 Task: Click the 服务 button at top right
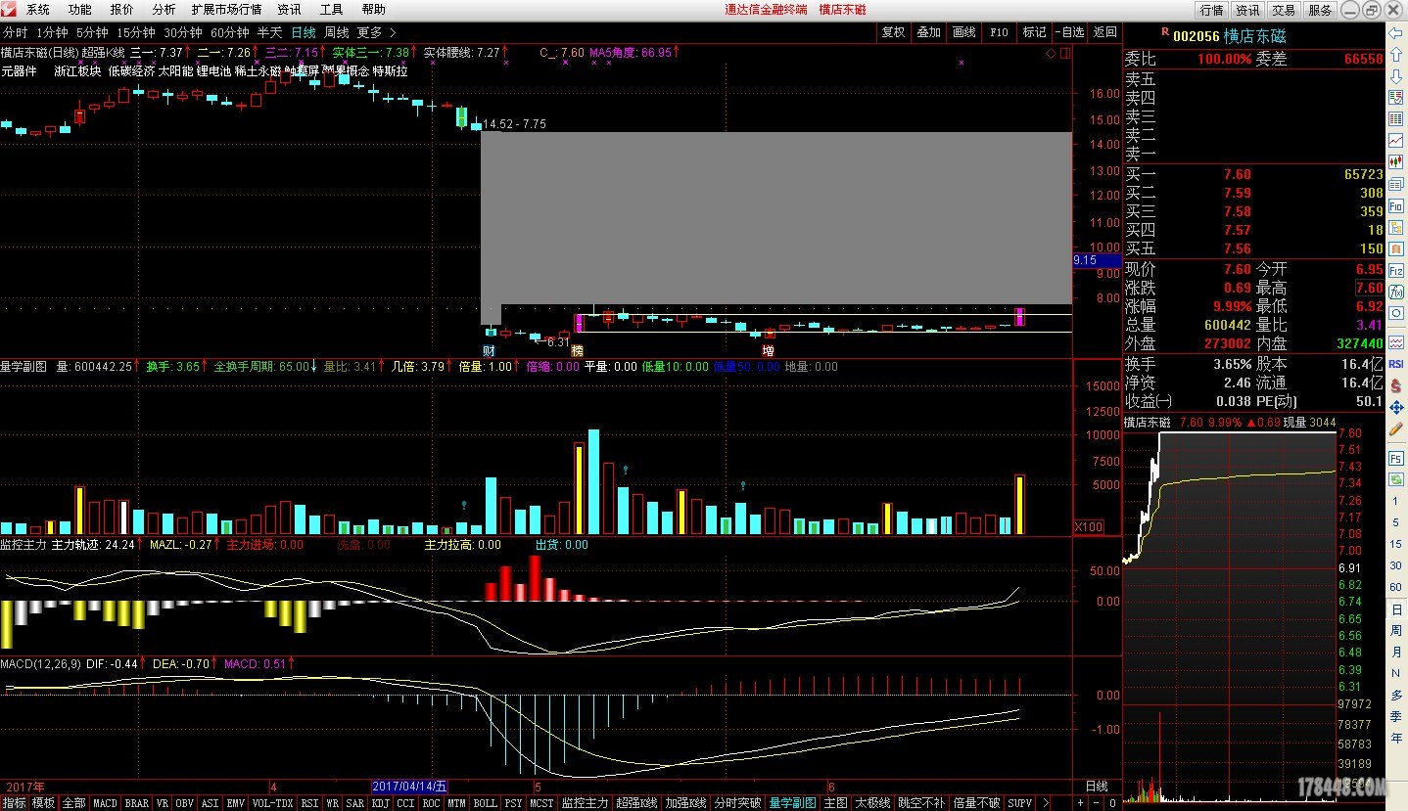tap(1320, 10)
